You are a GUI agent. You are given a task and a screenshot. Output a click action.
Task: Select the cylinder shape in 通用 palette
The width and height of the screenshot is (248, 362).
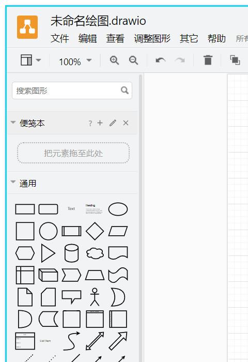[71, 253]
